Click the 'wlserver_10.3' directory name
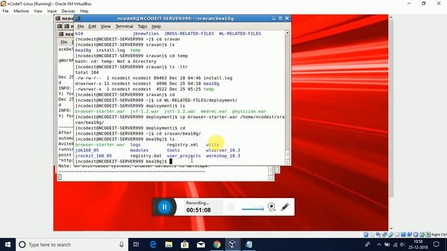The height and width of the screenshot is (251, 447). 223,151
